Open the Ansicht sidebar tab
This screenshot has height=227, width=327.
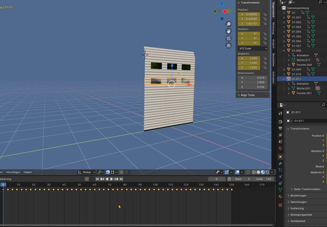coord(273,44)
